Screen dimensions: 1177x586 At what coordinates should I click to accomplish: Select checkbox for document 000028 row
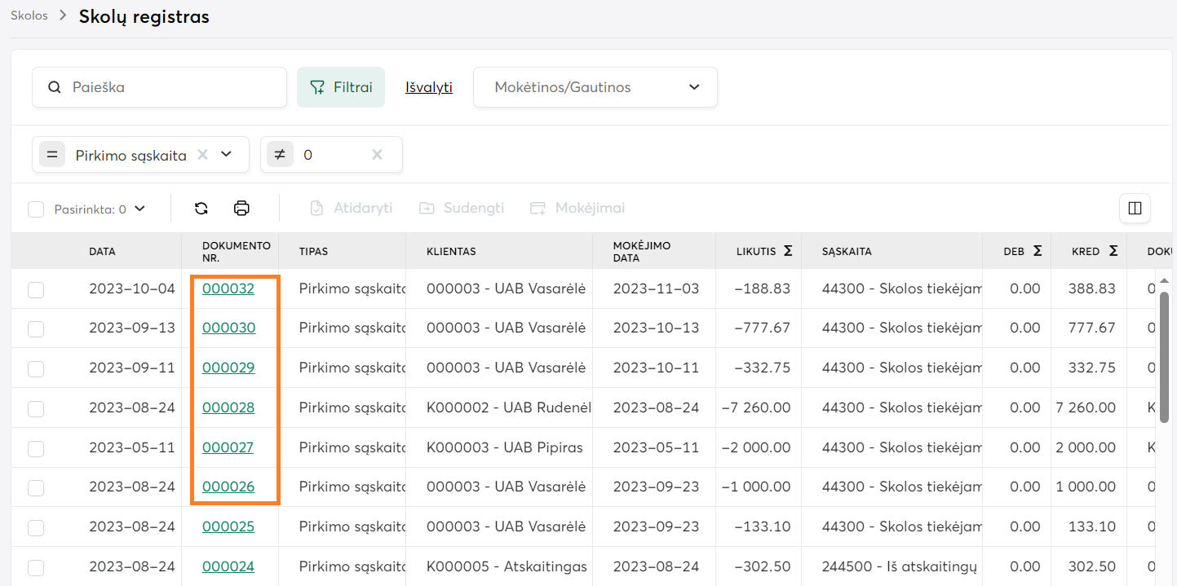(x=36, y=408)
